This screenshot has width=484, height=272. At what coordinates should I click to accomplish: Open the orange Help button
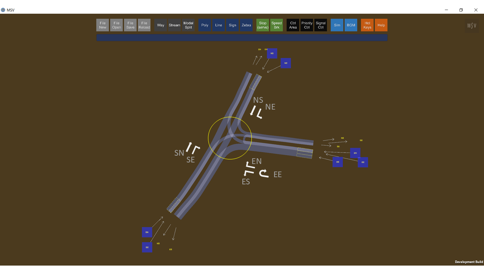click(x=381, y=25)
